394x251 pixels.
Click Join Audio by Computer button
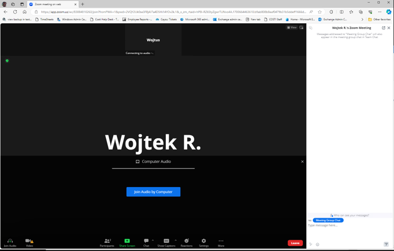pos(153,192)
